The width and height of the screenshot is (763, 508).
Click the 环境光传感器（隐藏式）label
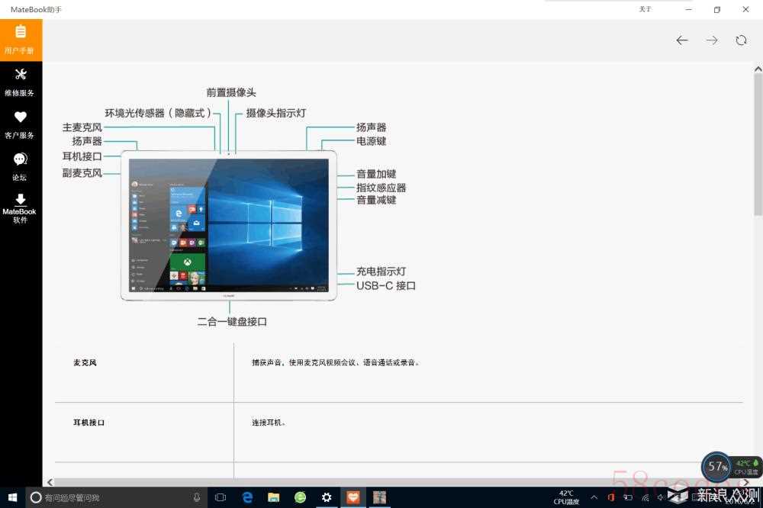click(158, 113)
